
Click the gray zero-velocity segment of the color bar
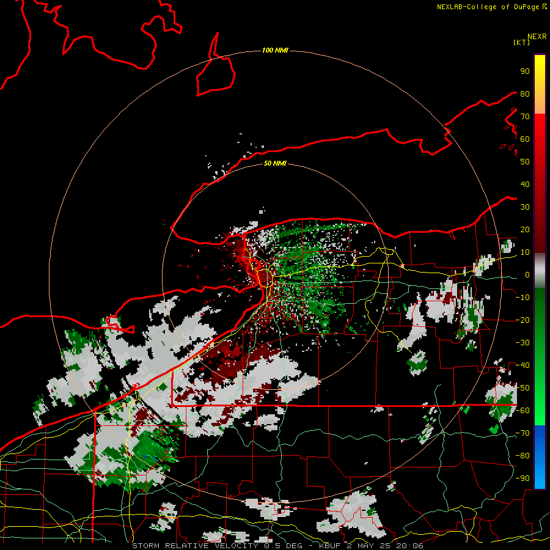point(540,272)
